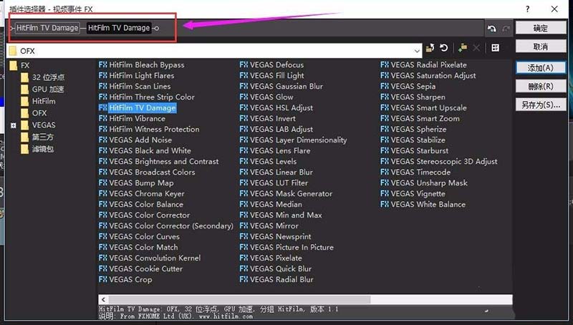573x325 pixels.
Task: Open the OFX folder path dropdown
Action: coord(417,51)
